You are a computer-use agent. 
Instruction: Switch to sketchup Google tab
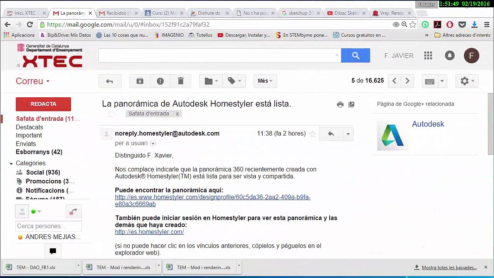point(300,13)
